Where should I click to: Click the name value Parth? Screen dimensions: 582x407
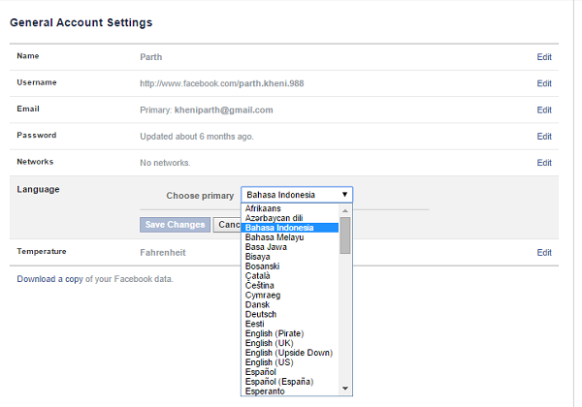point(151,57)
